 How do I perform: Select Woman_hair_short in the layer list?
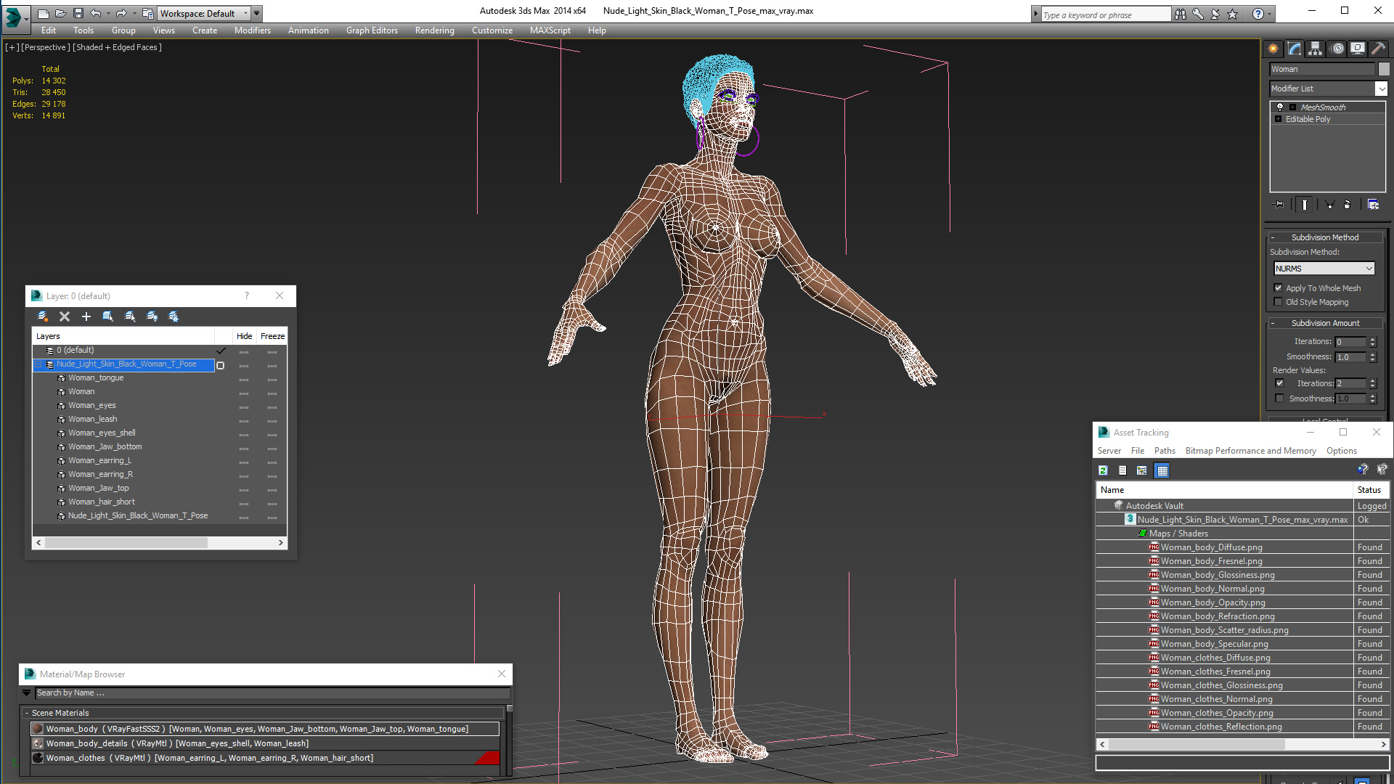click(102, 502)
